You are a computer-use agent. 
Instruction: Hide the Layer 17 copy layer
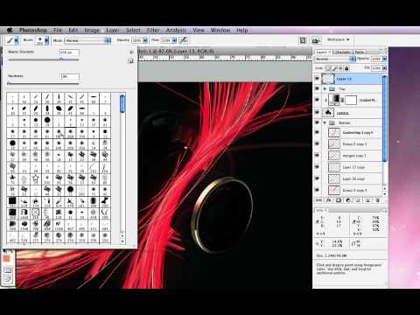coord(317,167)
